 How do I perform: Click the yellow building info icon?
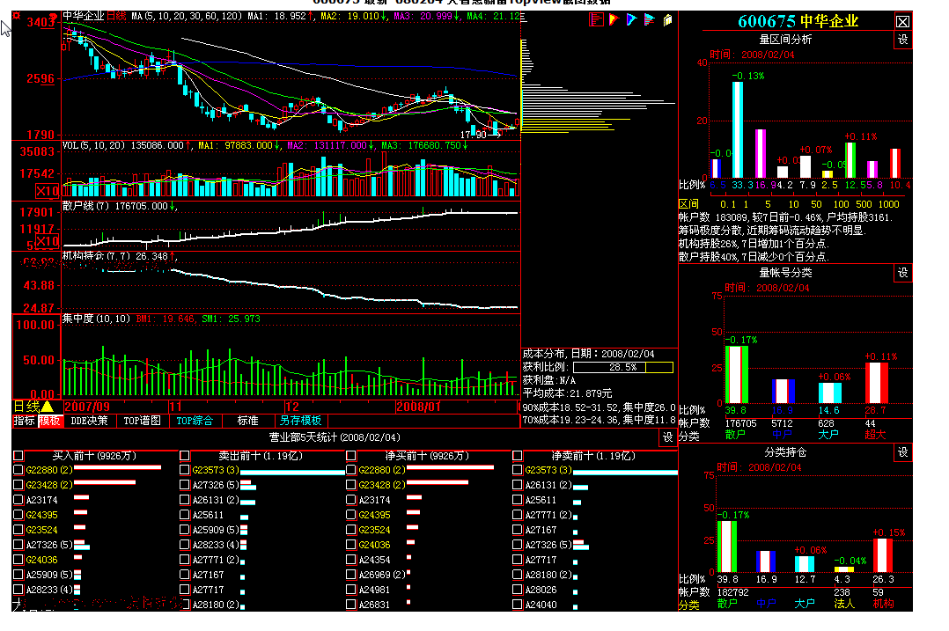coord(667,20)
